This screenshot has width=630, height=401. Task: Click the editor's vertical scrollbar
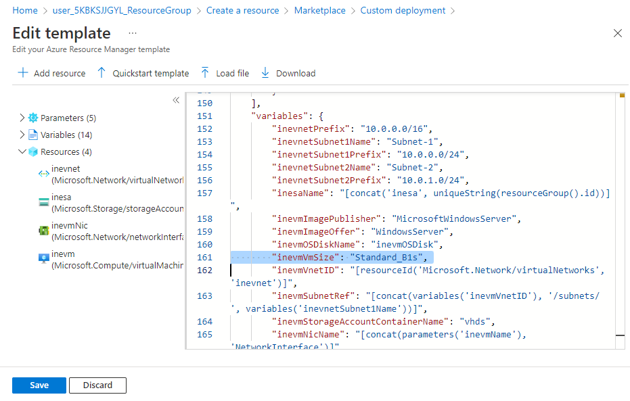coord(620,216)
